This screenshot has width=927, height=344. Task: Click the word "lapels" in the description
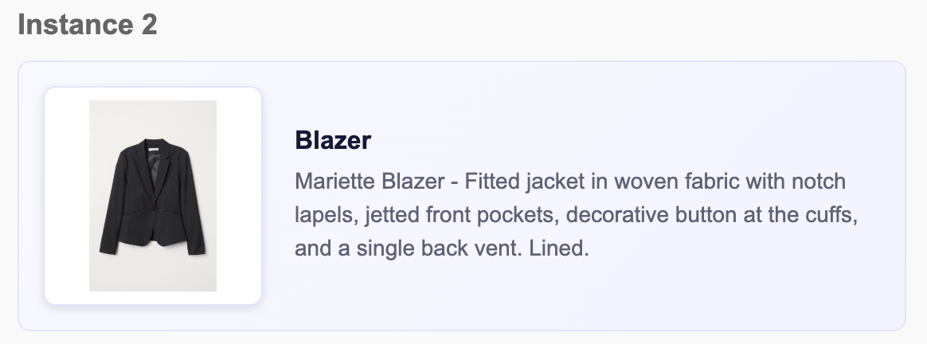(x=319, y=215)
